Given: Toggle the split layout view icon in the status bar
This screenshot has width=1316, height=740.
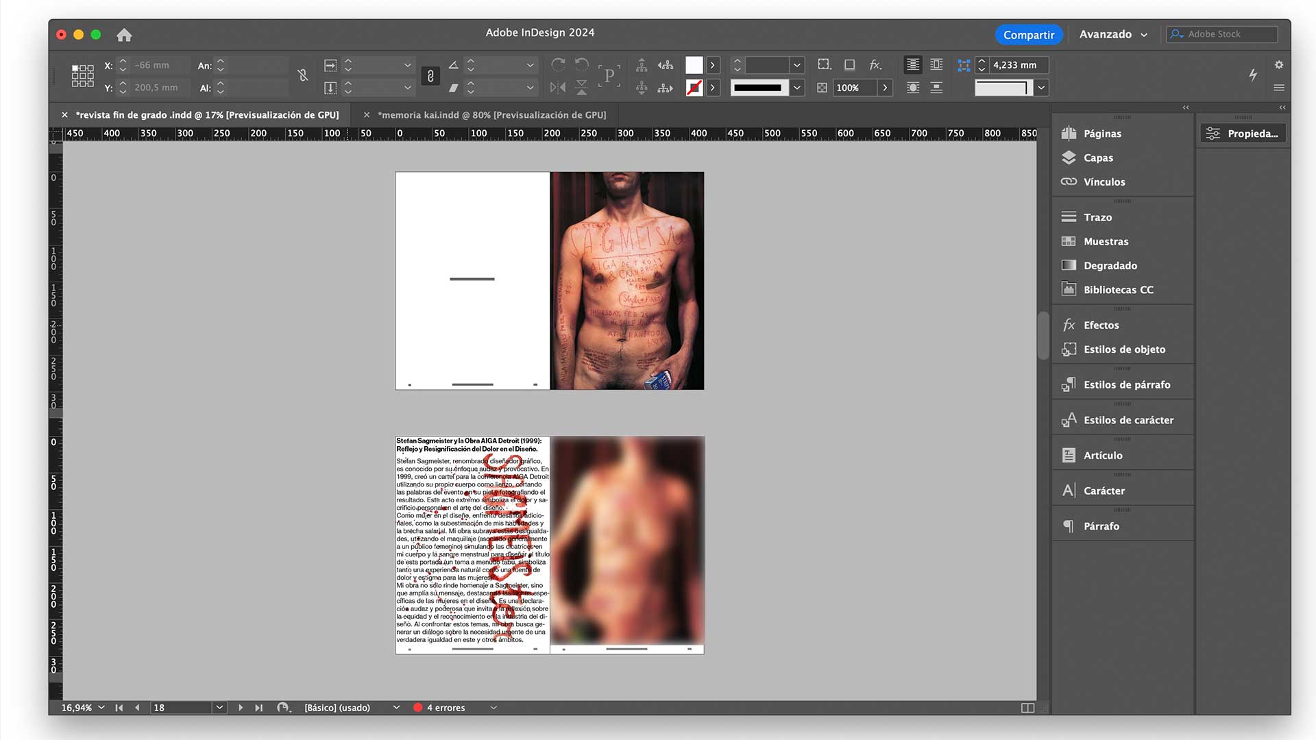Looking at the screenshot, I should point(1027,708).
